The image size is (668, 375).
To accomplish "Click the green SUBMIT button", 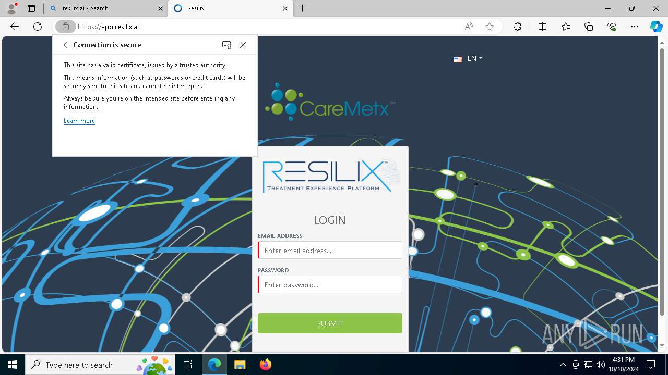I will coord(330,323).
